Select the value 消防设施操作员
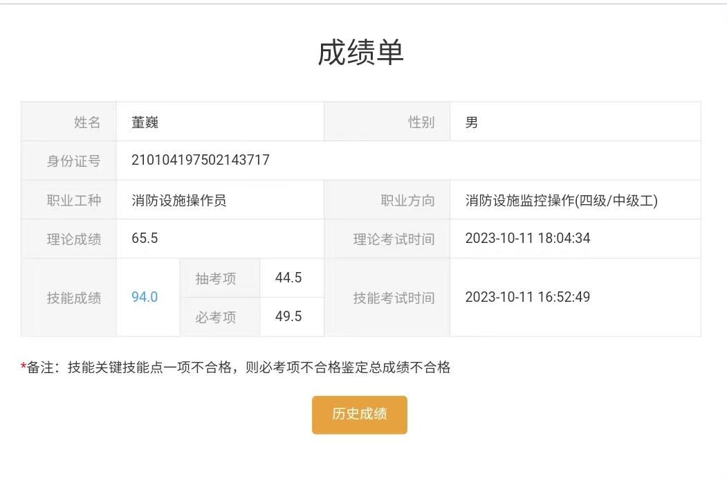 (179, 201)
